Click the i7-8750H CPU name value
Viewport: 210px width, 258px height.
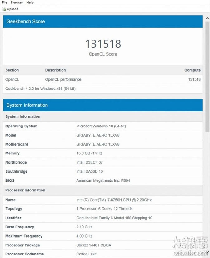point(114,200)
